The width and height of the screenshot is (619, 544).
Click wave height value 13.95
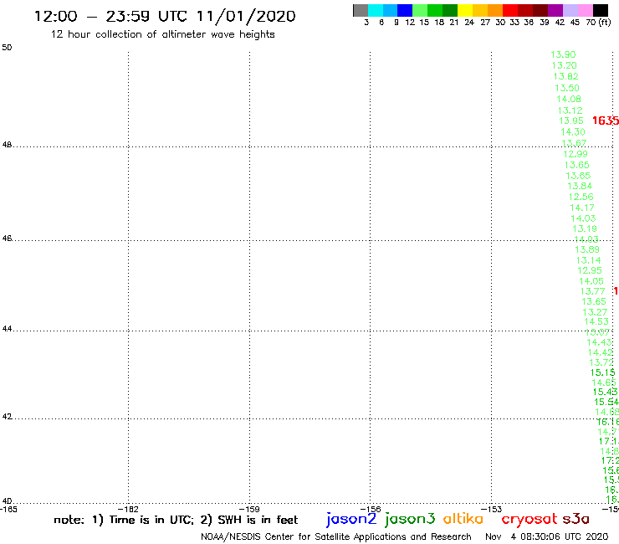tap(571, 121)
